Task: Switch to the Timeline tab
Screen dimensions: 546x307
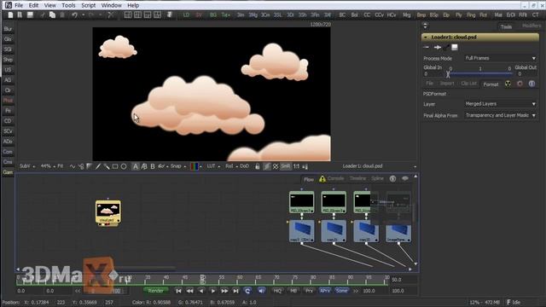Action: coord(357,178)
